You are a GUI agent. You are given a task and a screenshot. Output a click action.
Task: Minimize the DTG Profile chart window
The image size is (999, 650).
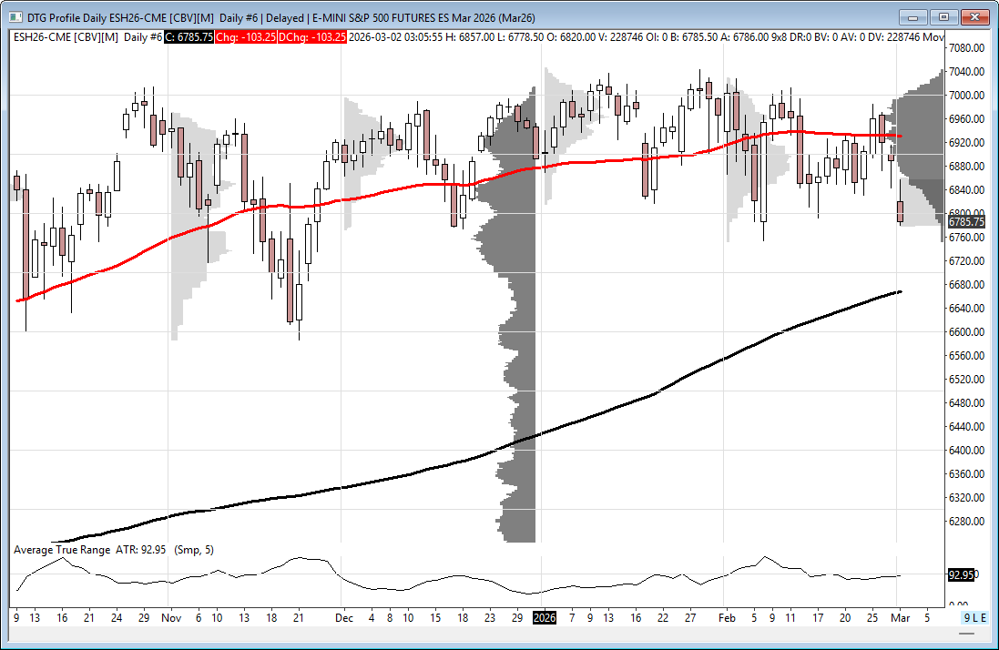click(x=912, y=16)
